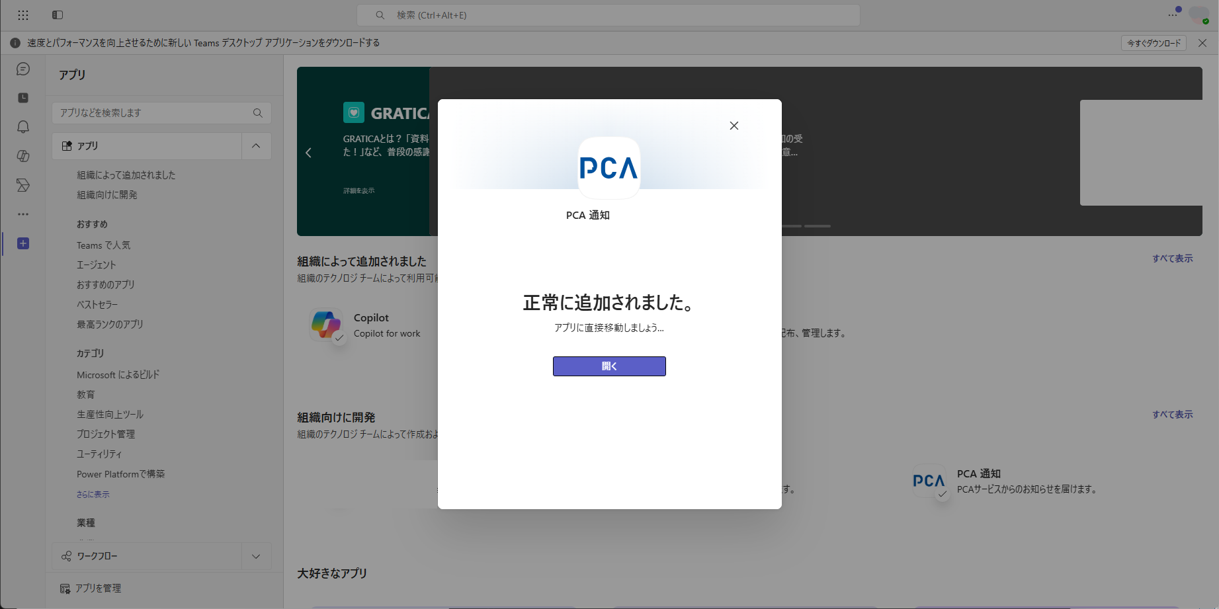Select おすすめのアプリ category
This screenshot has height=609, width=1219.
point(106,285)
